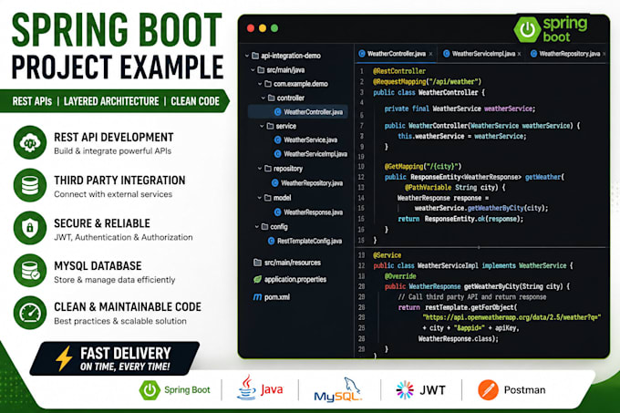Select WeatherController.java in the project tree
The height and width of the screenshot is (413, 620).
[298, 112]
